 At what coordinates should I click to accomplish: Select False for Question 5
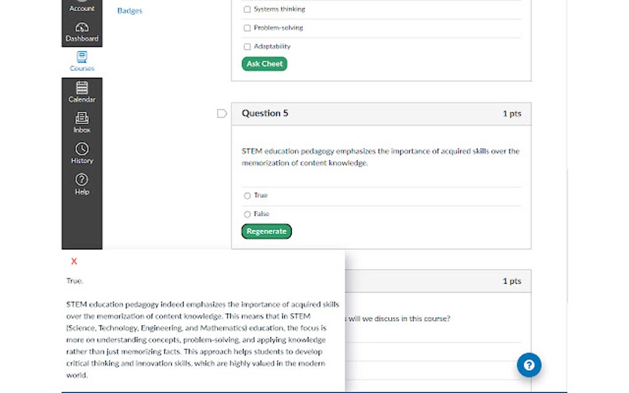[247, 214]
